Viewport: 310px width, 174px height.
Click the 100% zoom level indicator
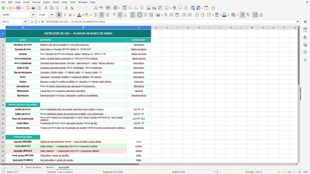(x=306, y=172)
